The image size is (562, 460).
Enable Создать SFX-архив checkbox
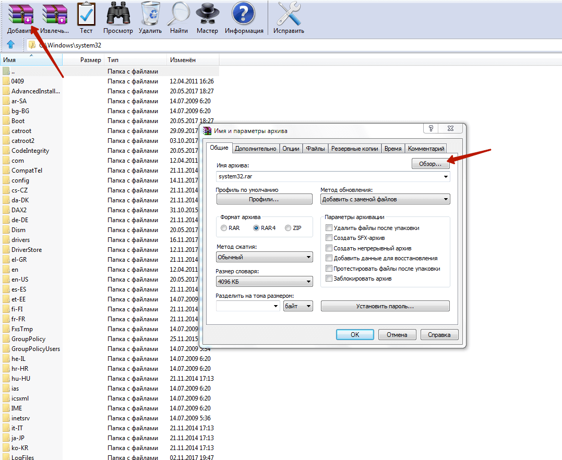coord(329,238)
